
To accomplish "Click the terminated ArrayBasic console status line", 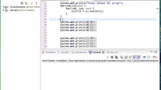I will click(x=100, y=61).
